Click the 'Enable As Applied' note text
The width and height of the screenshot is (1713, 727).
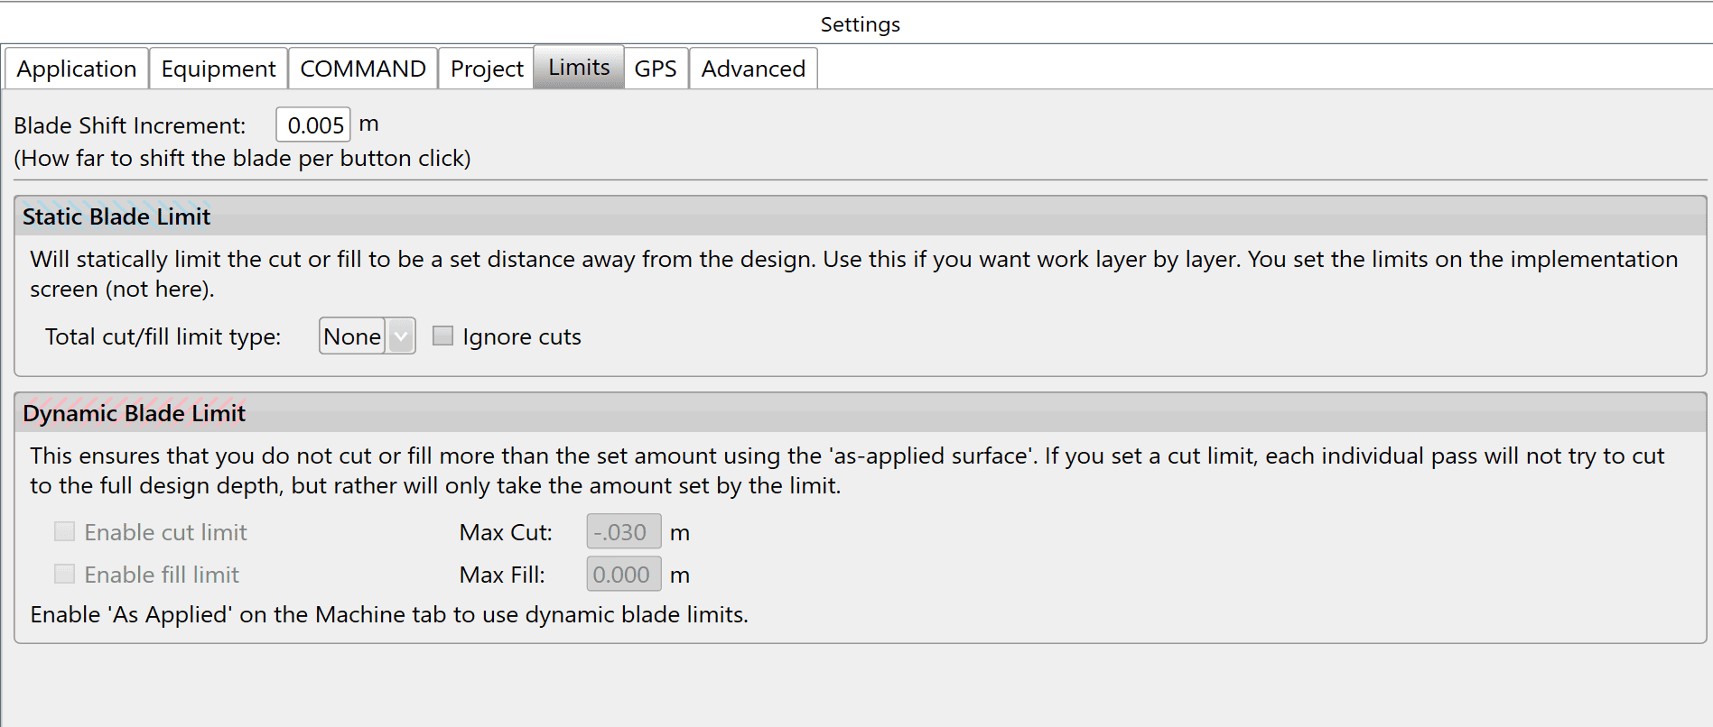click(389, 614)
